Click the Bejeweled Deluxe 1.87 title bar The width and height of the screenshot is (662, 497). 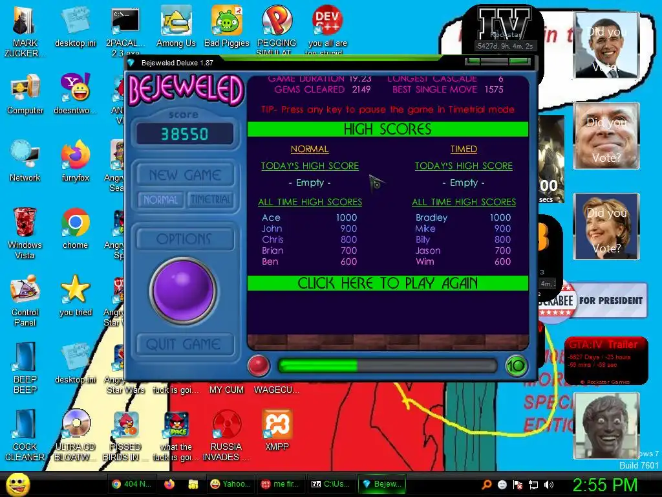[295, 63]
